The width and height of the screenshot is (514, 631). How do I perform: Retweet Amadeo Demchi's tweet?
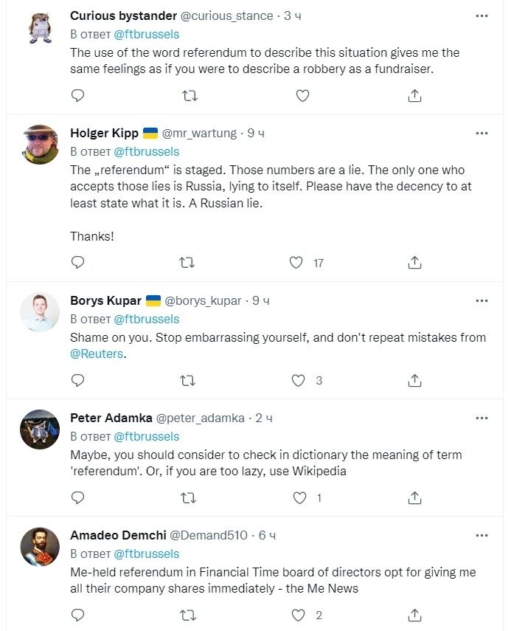188,615
